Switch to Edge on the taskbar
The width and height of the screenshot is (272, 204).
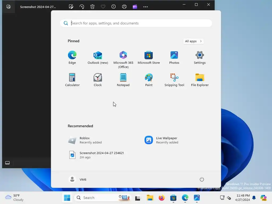pos(185,198)
